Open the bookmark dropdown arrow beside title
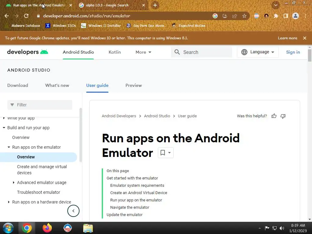This screenshot has height=234, width=312. pos(169,153)
